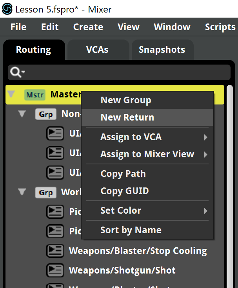
Task: Click the Mstr badge on Master row
Action: [35, 95]
